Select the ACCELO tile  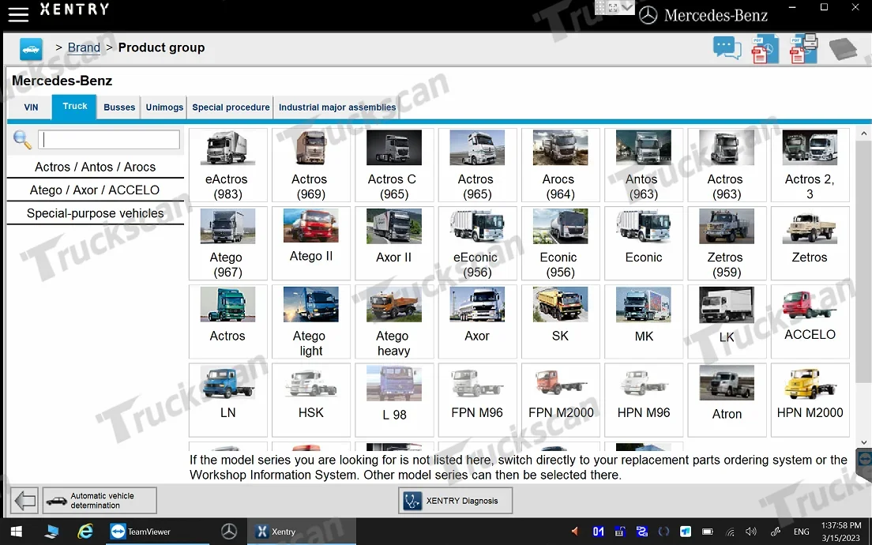[810, 321]
